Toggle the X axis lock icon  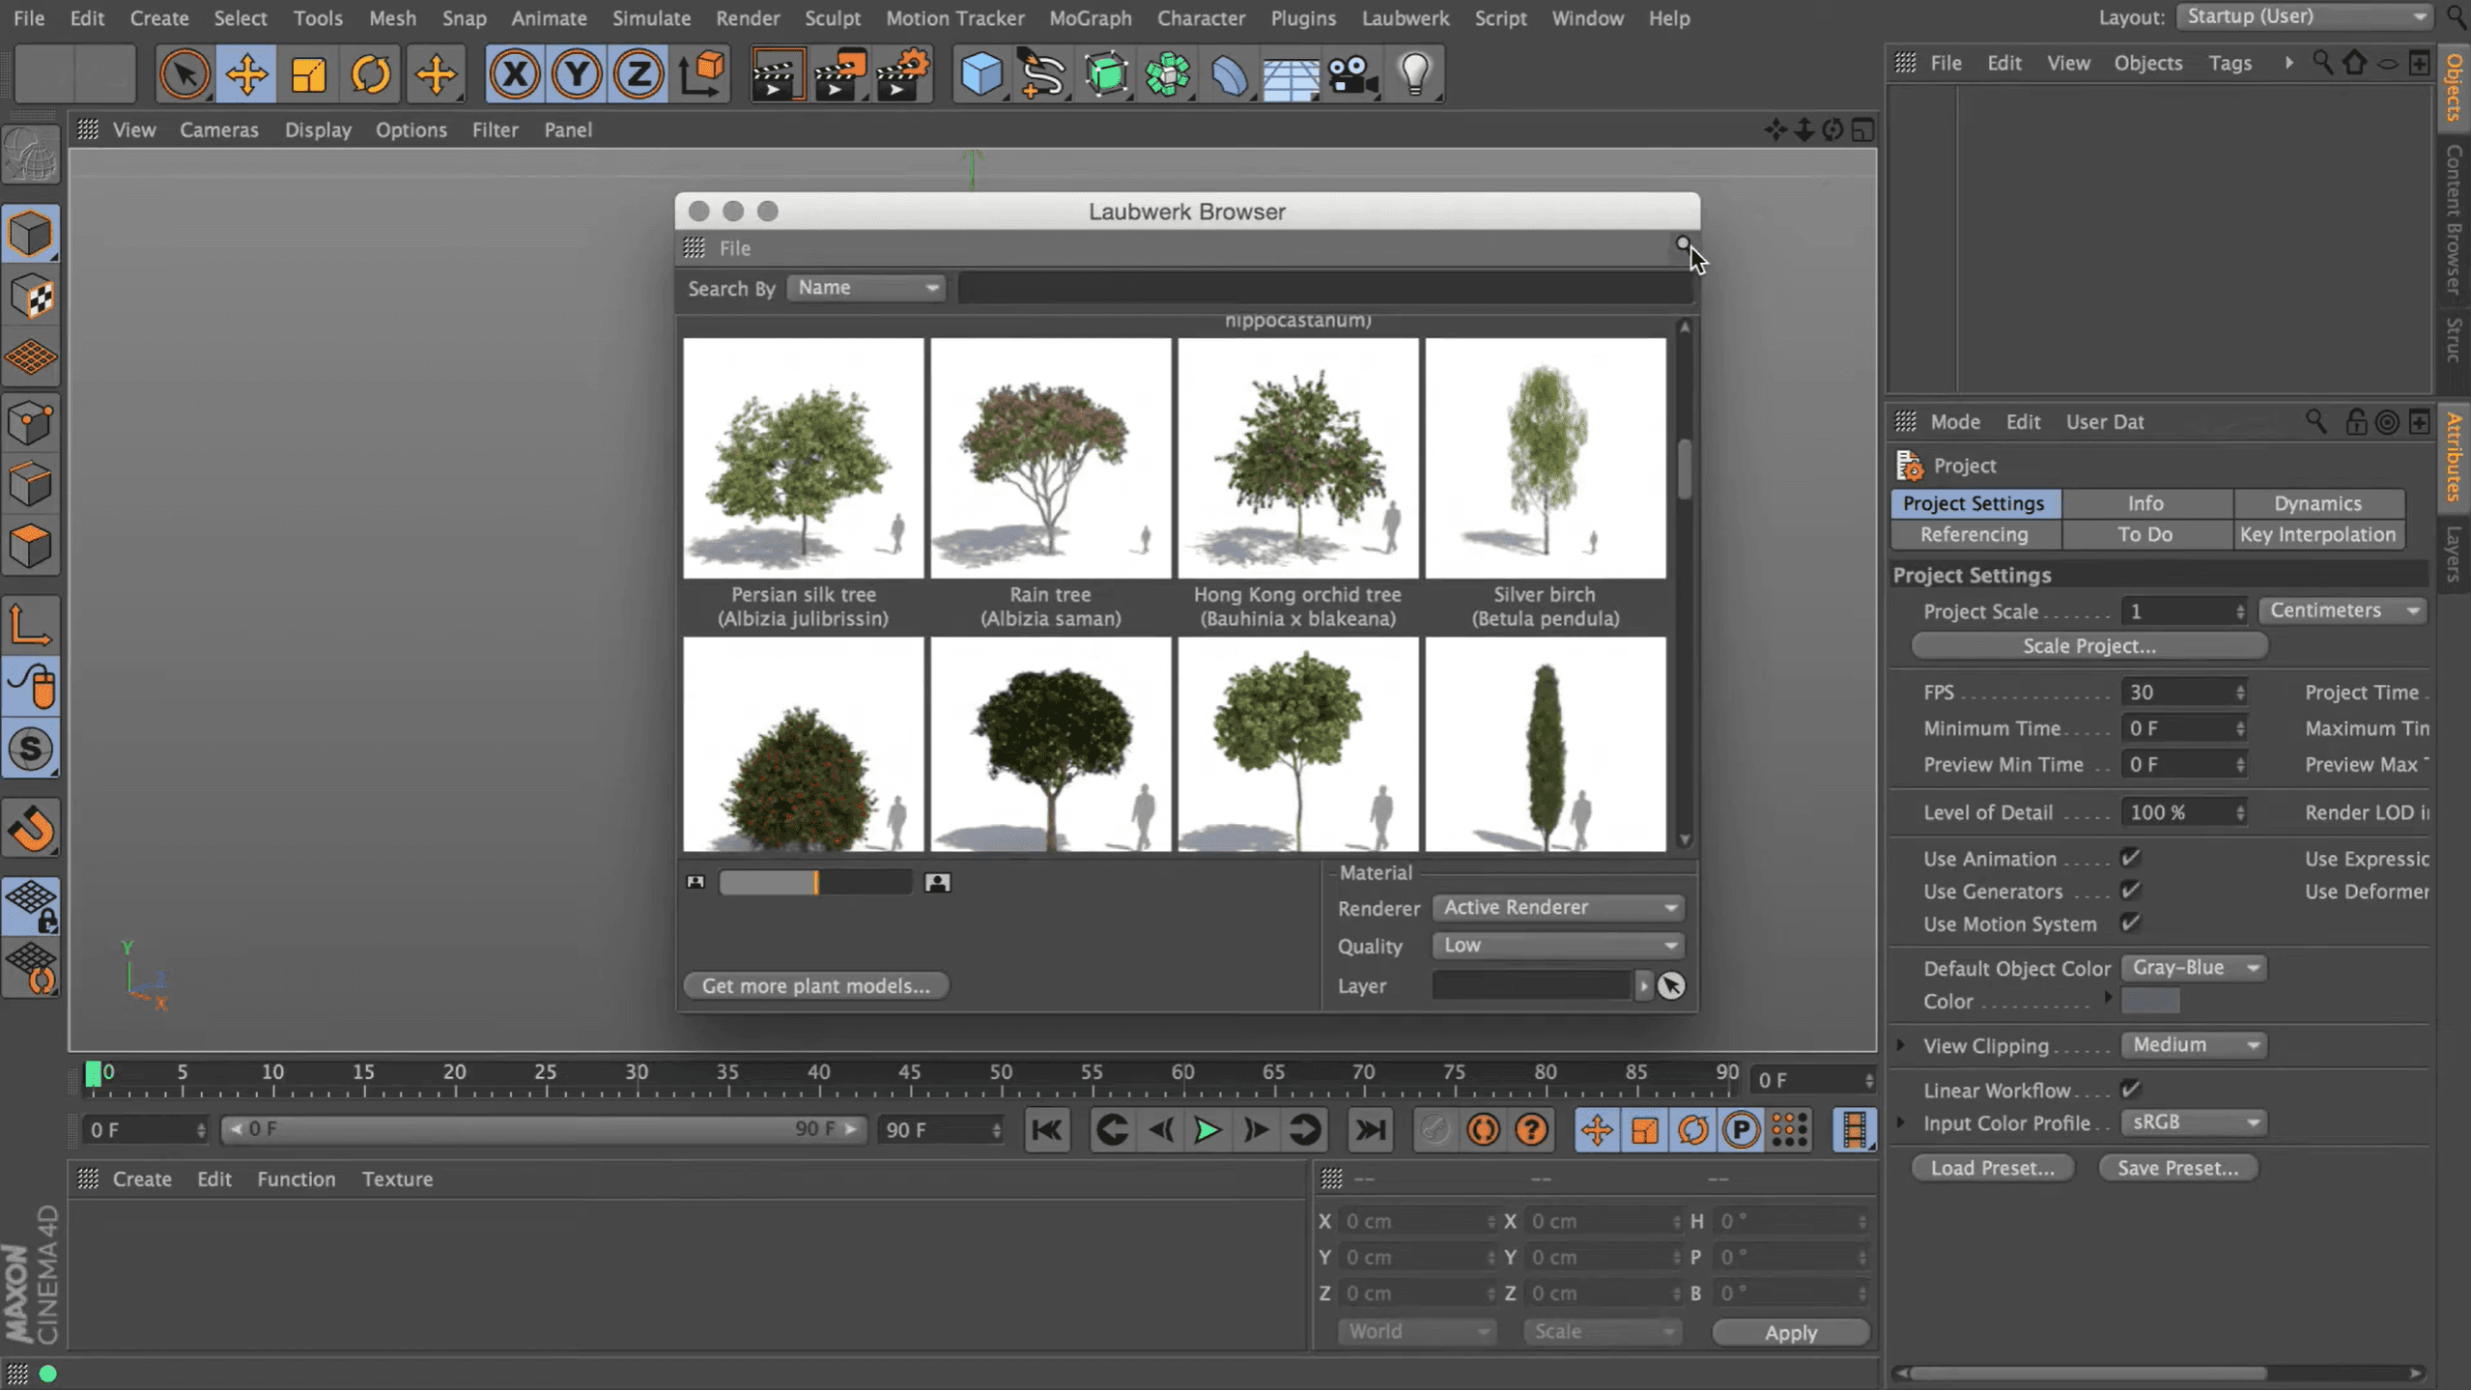pos(514,73)
